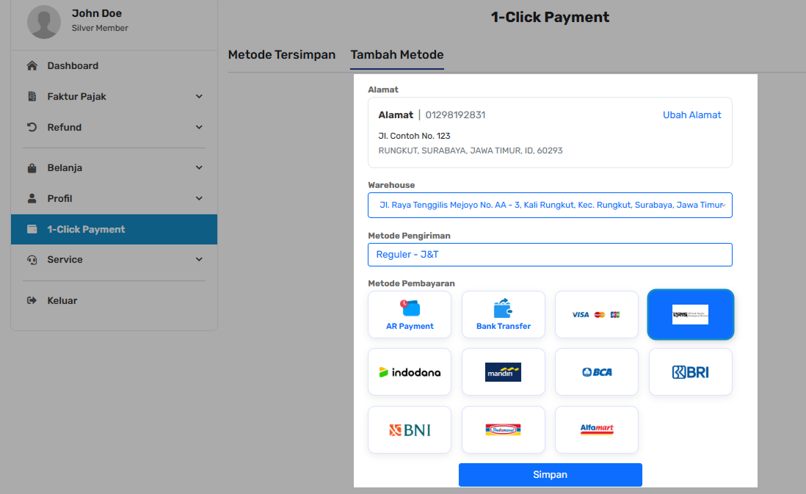This screenshot has width=806, height=494.
Task: Expand the Service submenu chevron
Action: pyautogui.click(x=199, y=260)
